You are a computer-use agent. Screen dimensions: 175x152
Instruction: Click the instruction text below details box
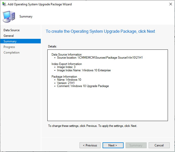click(93, 126)
